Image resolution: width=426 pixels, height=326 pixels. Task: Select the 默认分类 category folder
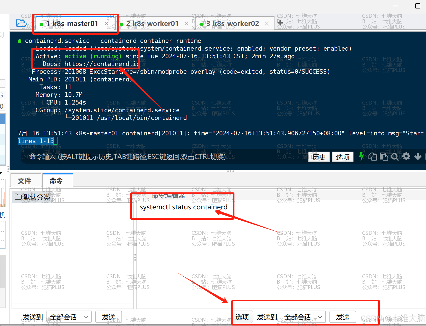click(32, 197)
